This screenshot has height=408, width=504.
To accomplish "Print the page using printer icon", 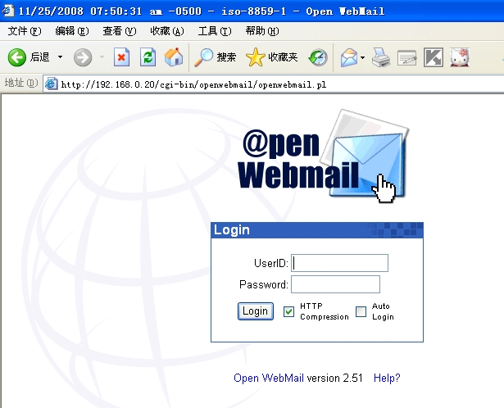I will [381, 57].
